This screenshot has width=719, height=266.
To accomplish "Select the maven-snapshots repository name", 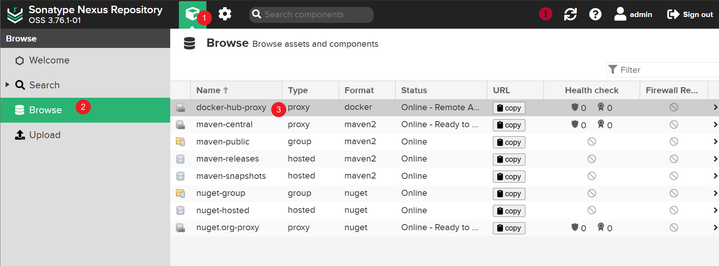I will 231,176.
